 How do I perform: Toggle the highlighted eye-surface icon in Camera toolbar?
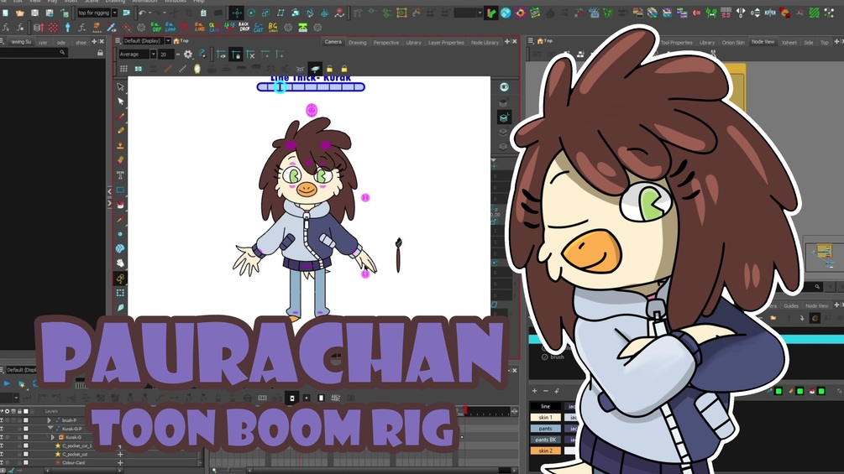(316, 69)
